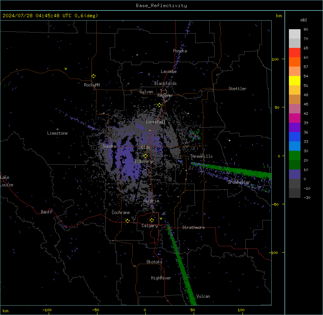Image resolution: width=323 pixels, height=315 pixels.
Task: Click the green radar streak above Drumheller
Action: pos(231,169)
